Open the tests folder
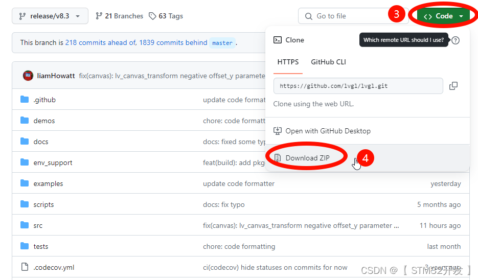This screenshot has width=478, height=280. coord(41,246)
